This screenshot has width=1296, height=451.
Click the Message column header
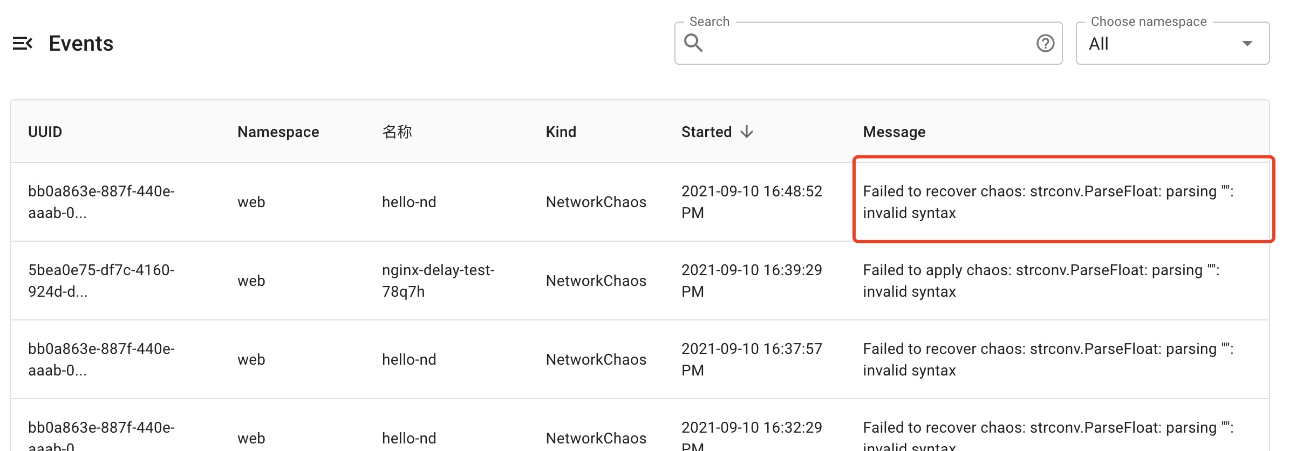pos(893,131)
